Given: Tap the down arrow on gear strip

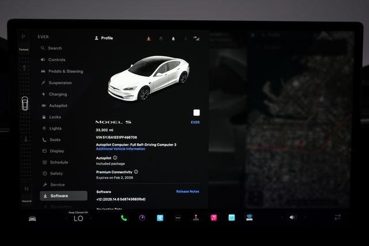Looking at the screenshot, I should 25,139.
